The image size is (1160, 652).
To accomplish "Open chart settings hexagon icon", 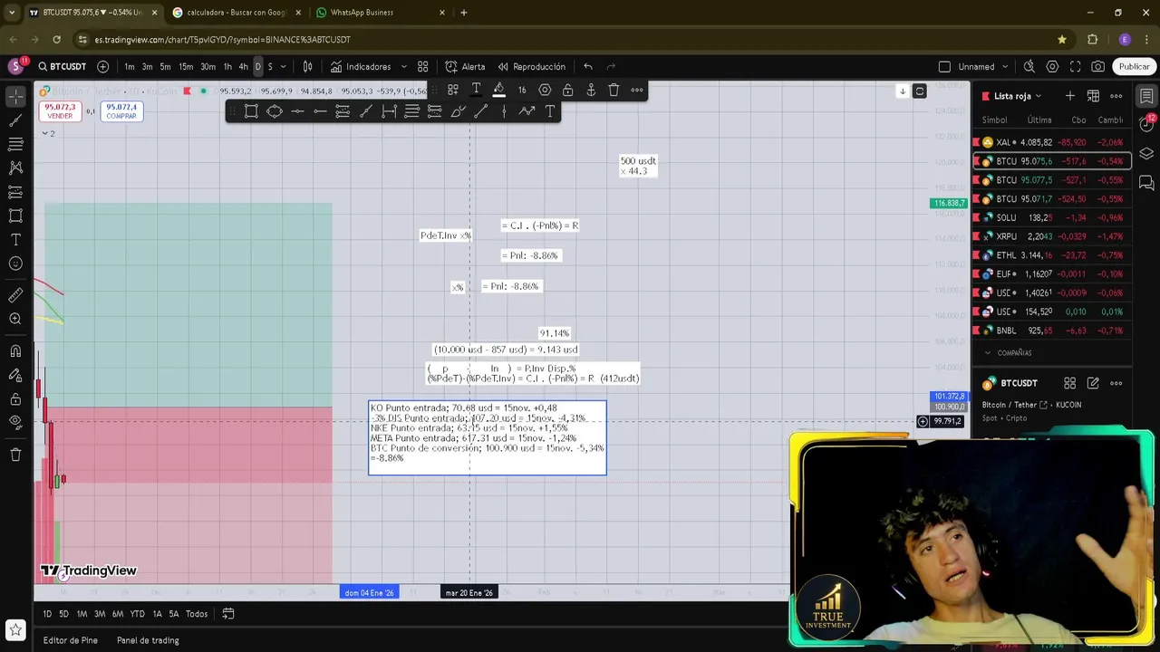I will click(1052, 67).
